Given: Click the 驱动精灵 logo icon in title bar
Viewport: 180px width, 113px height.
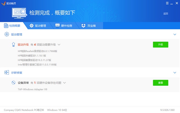Looking at the screenshot, I should click(x=3, y=3).
